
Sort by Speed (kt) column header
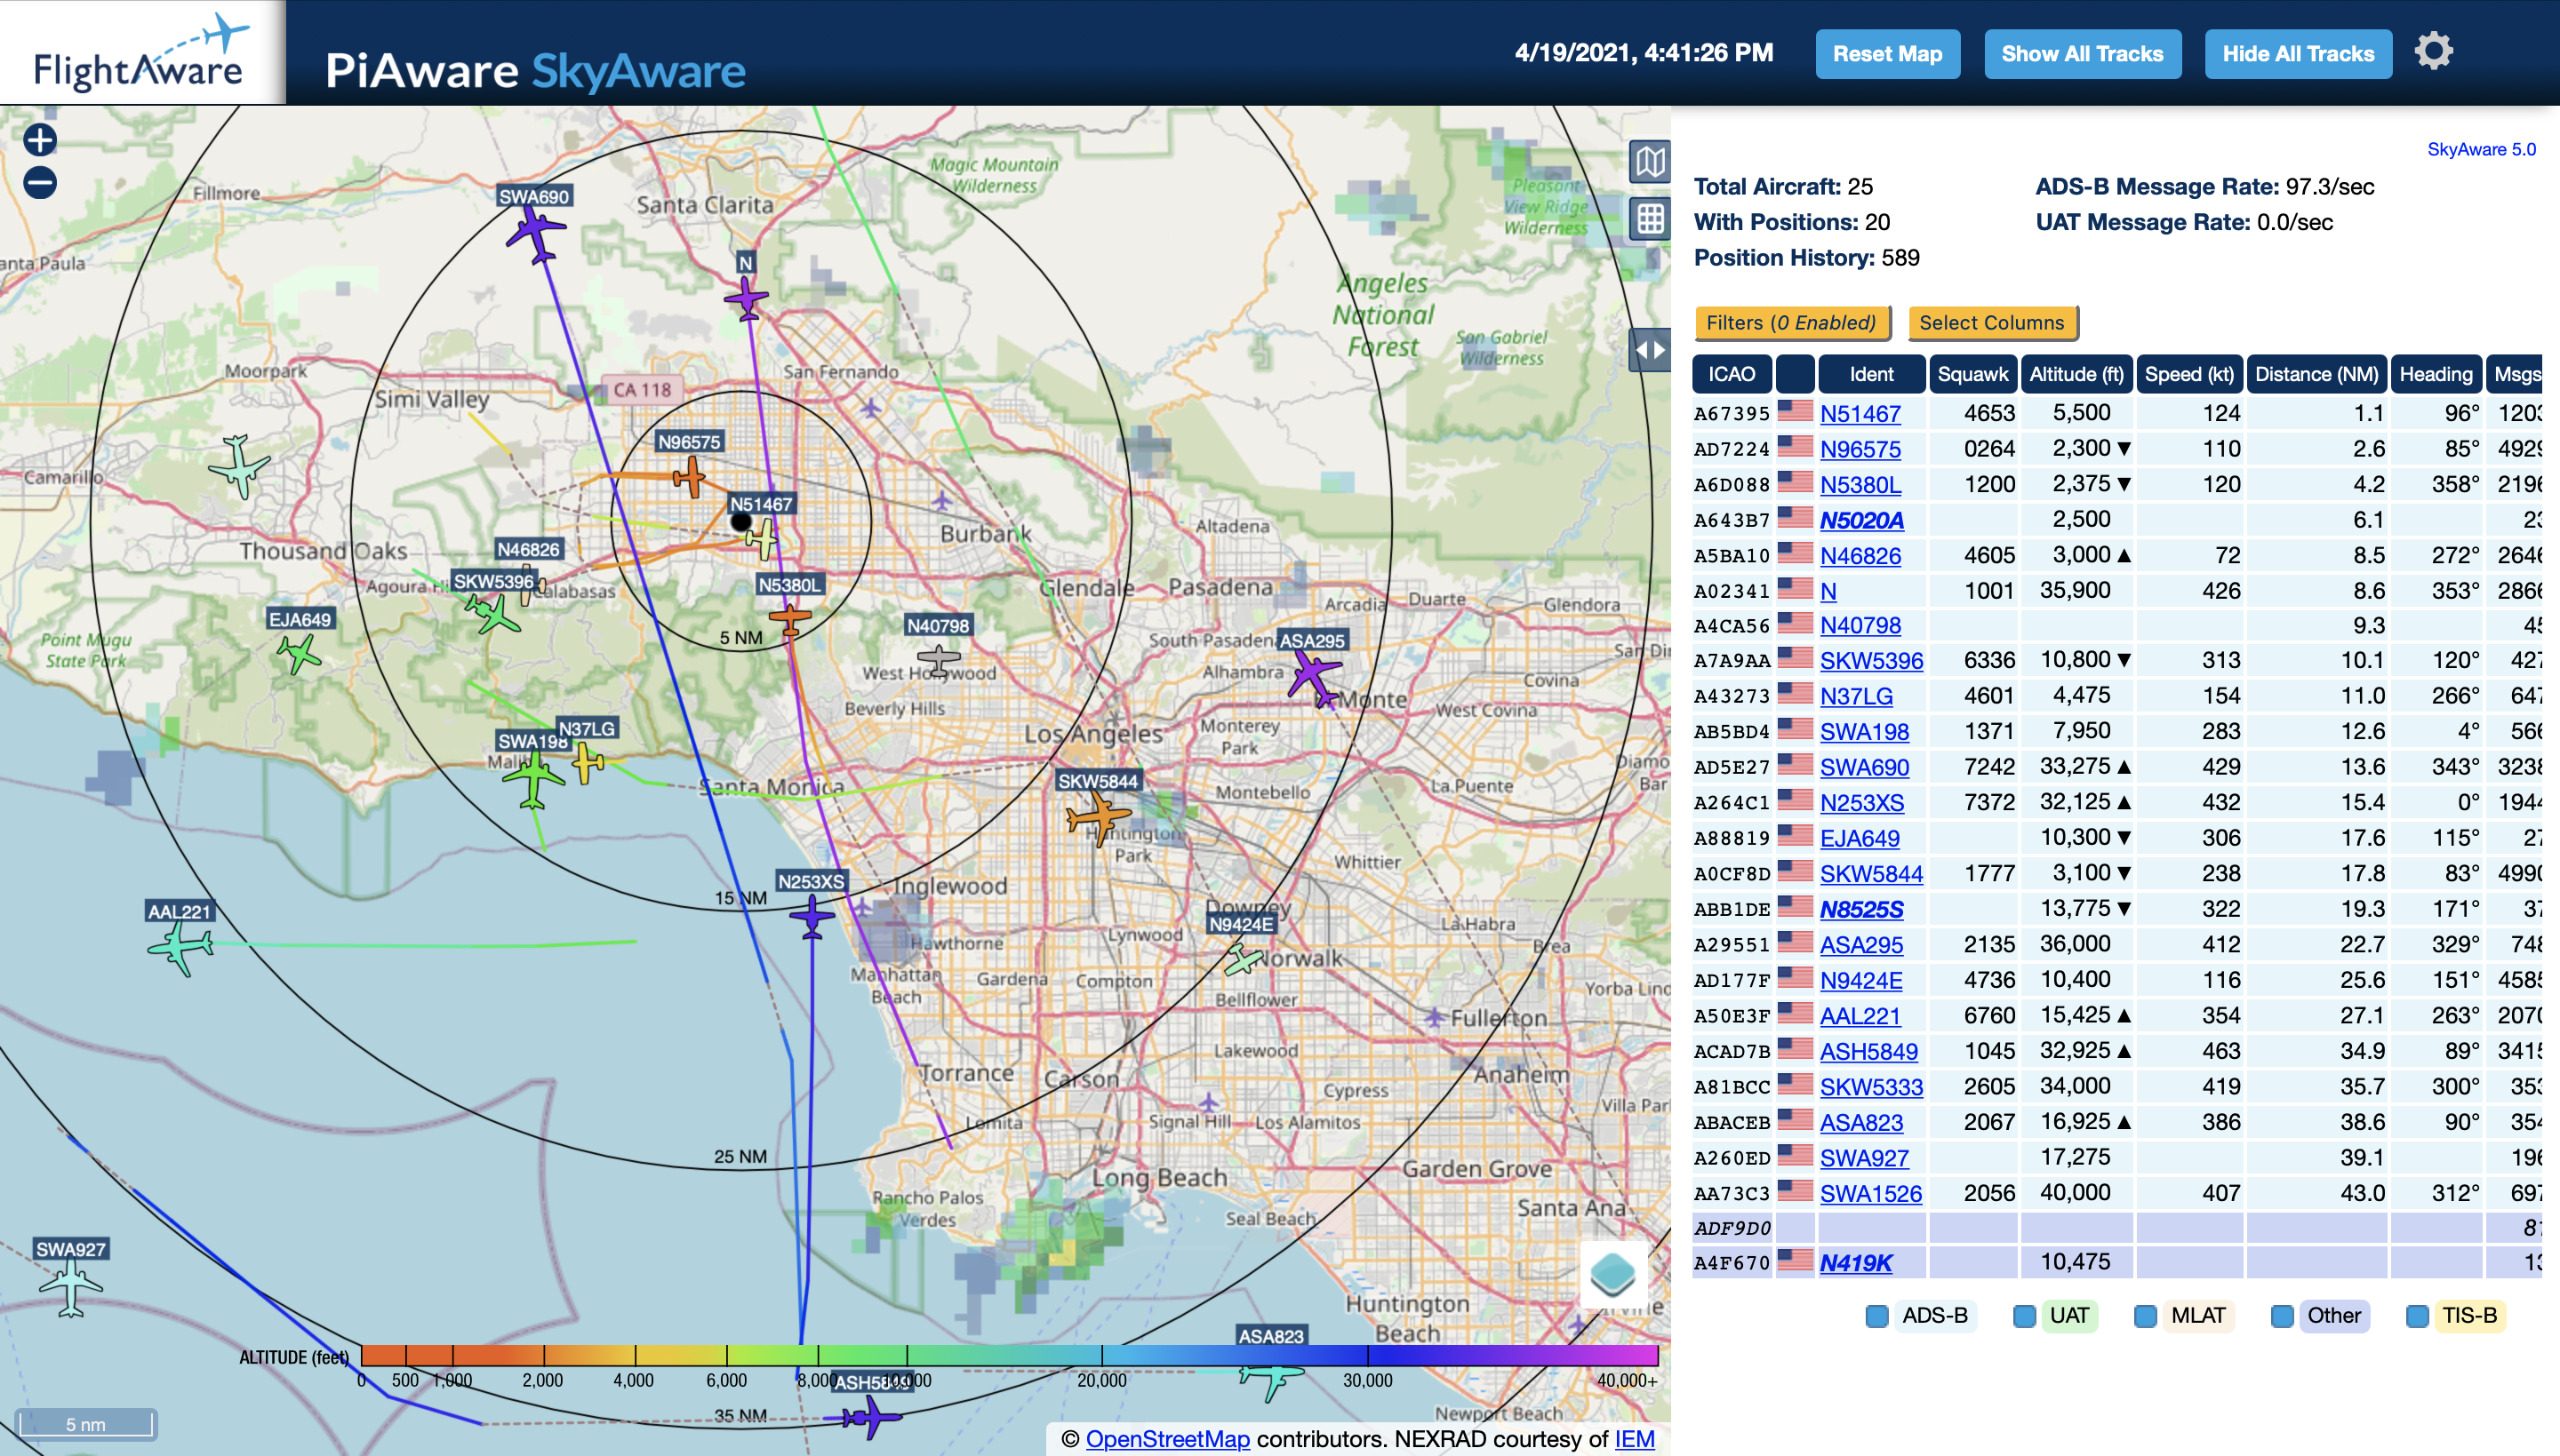[x=2190, y=374]
